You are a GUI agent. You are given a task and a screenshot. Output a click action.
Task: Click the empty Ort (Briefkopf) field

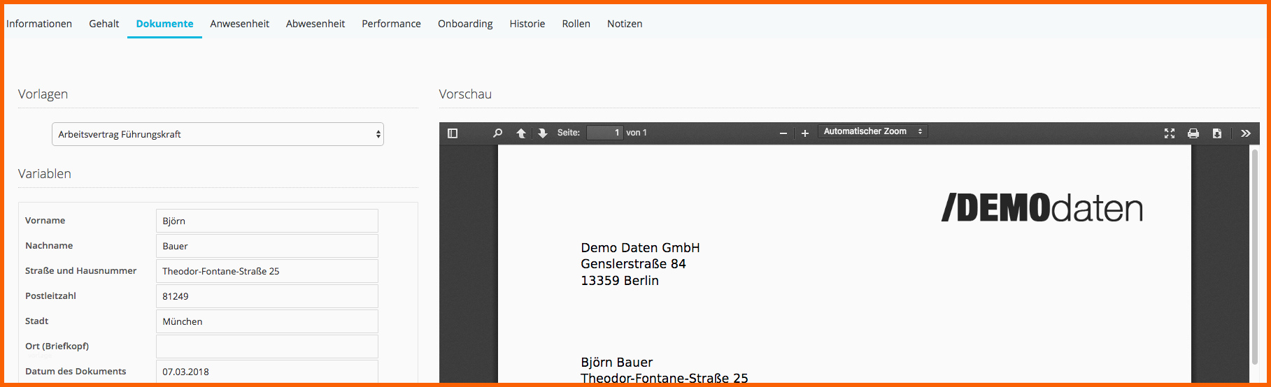point(267,346)
